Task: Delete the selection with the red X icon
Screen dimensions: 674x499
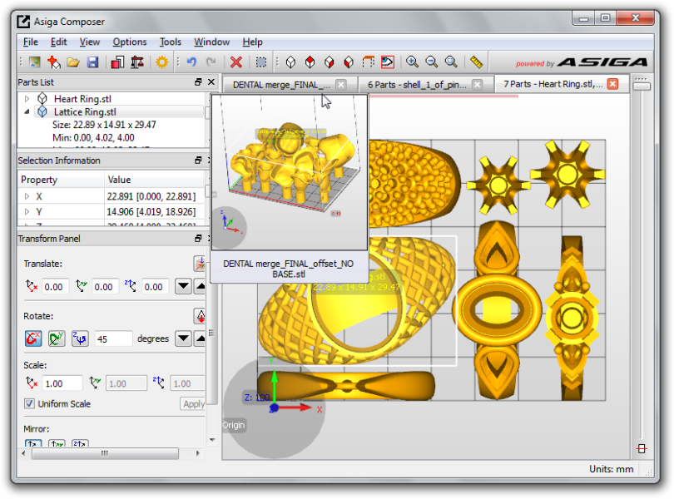Action: click(236, 62)
